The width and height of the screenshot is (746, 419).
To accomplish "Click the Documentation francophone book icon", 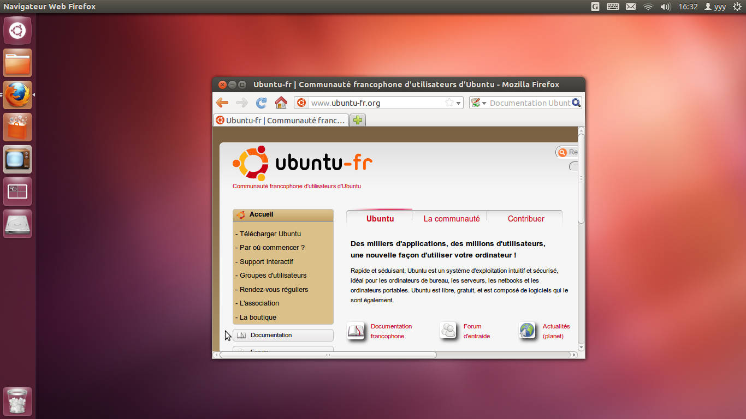I will (x=356, y=331).
